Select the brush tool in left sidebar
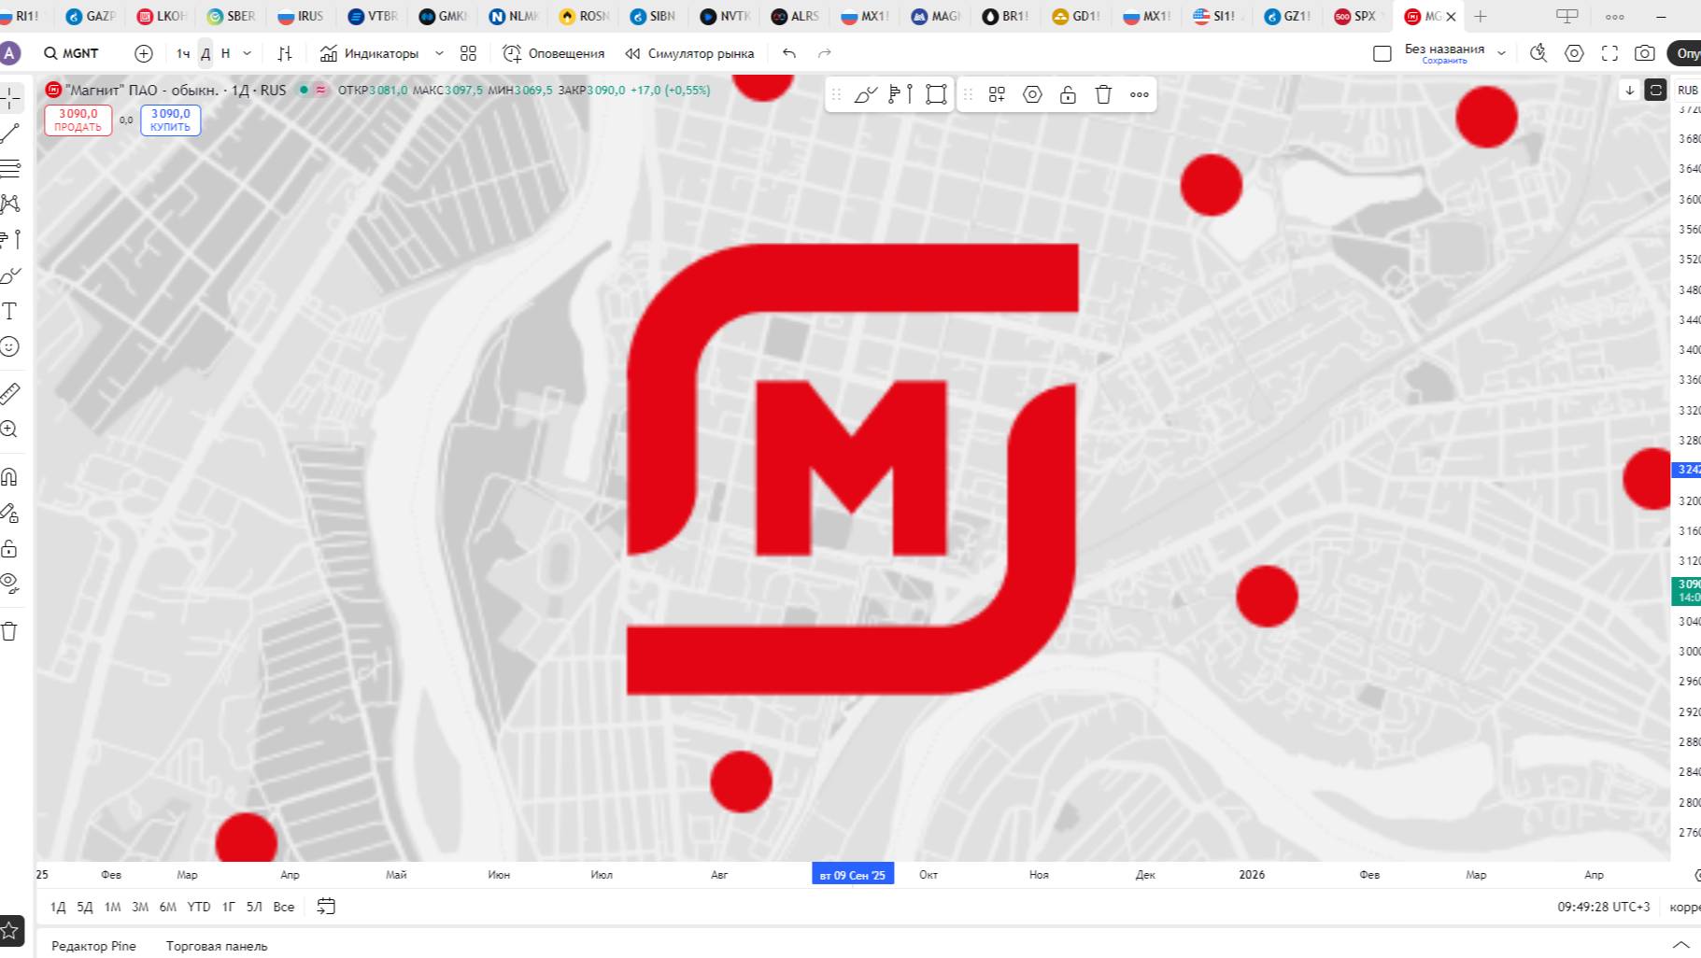 [10, 275]
